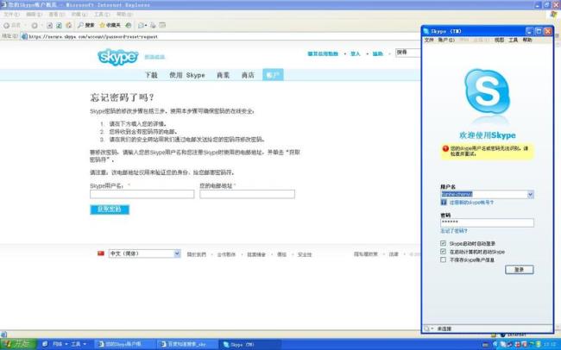Screen dimensions: 561x350
Task: Click the IE Back arrow icon
Action: pyautogui.click(x=6, y=25)
